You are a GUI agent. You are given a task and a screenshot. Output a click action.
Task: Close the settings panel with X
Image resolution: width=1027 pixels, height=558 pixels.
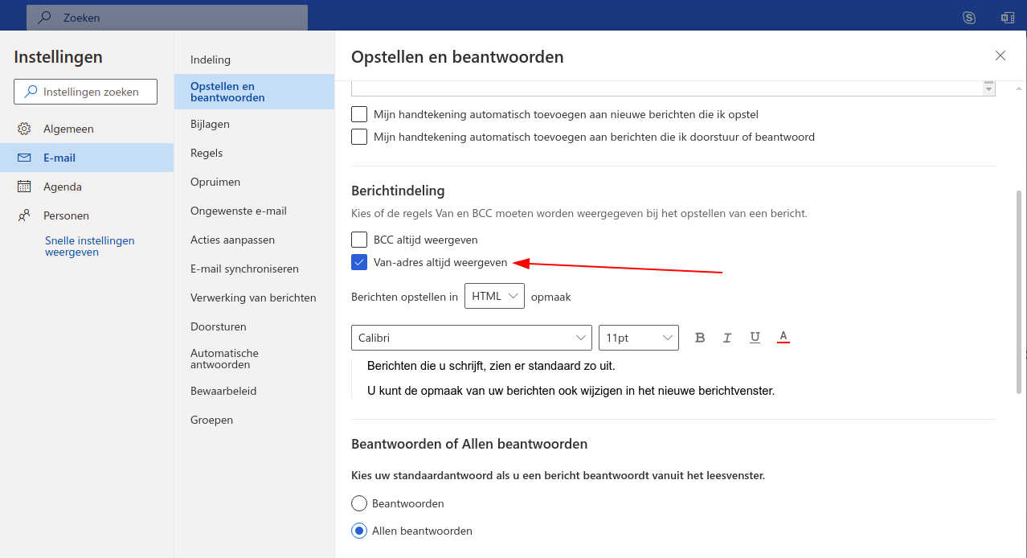pyautogui.click(x=1000, y=55)
